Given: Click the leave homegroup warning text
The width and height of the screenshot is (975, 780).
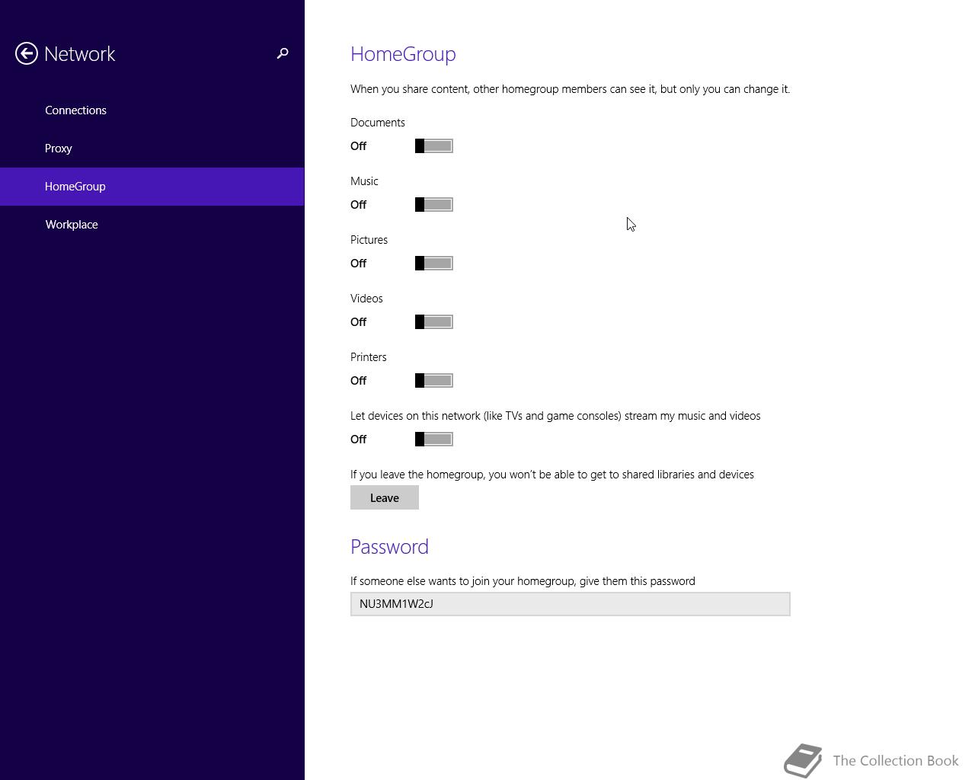Looking at the screenshot, I should pyautogui.click(x=552, y=475).
